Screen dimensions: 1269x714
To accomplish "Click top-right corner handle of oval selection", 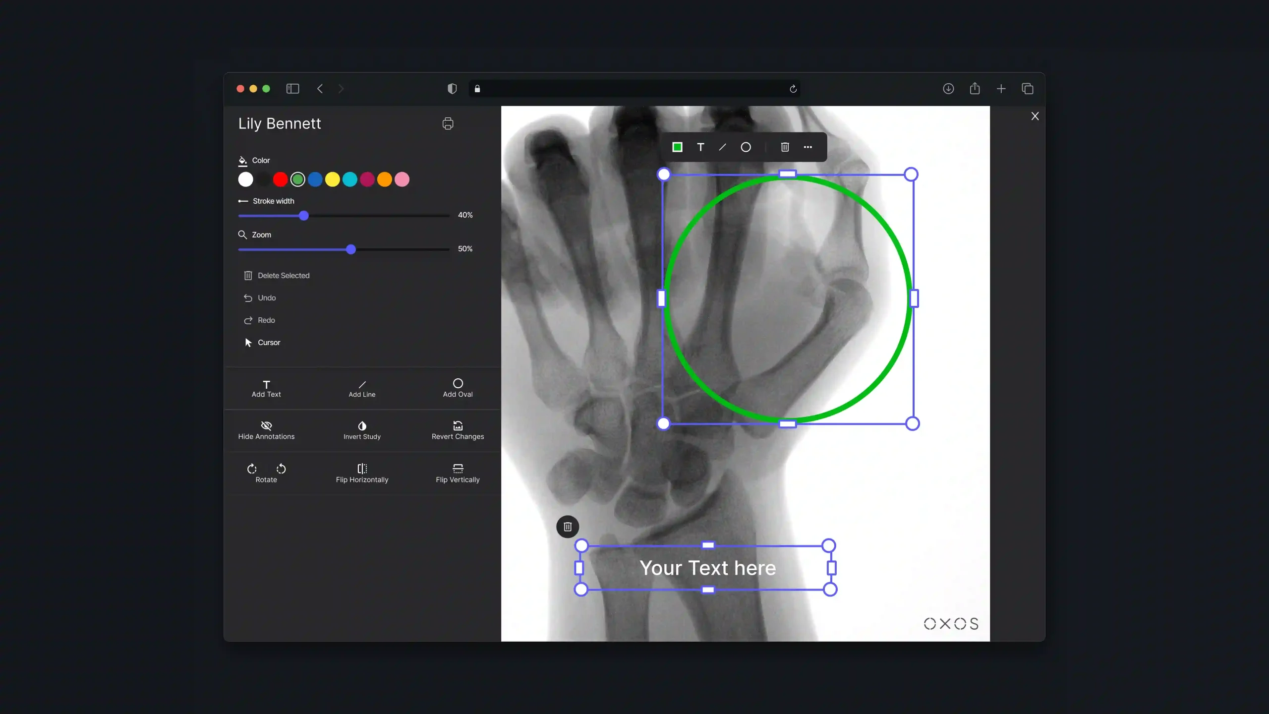I will 911,175.
